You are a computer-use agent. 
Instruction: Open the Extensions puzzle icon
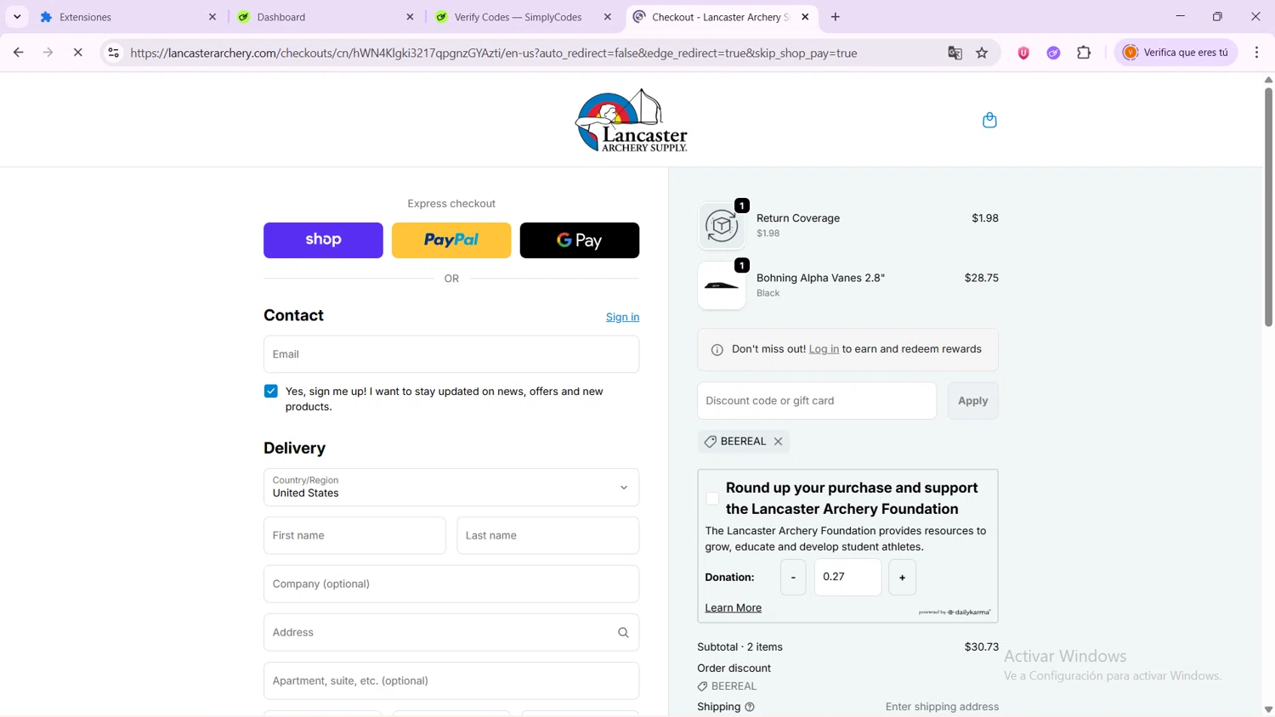1084,53
